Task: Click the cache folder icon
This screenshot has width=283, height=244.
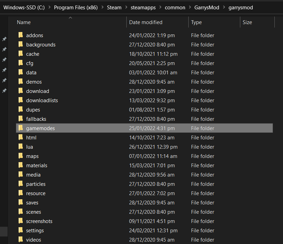Action: tap(21, 54)
